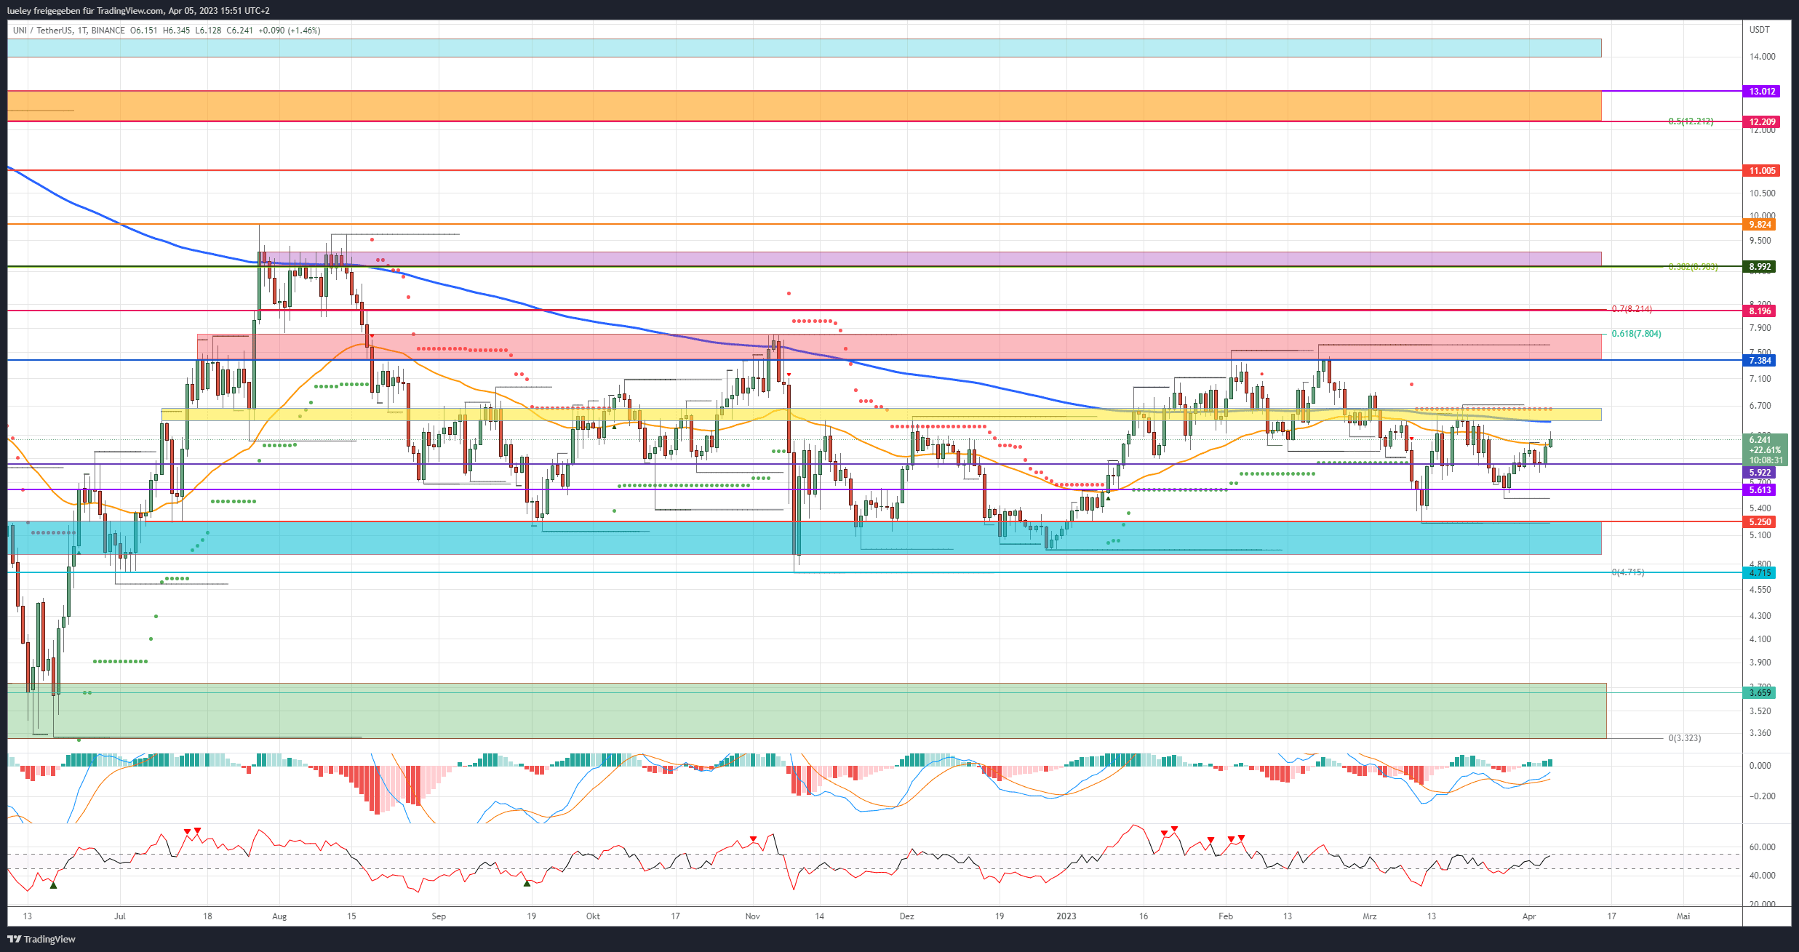The width and height of the screenshot is (1799, 952).
Task: Click the 4.300 price axis label
Action: tap(1760, 616)
